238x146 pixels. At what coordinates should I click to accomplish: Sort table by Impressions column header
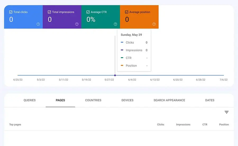point(183,125)
